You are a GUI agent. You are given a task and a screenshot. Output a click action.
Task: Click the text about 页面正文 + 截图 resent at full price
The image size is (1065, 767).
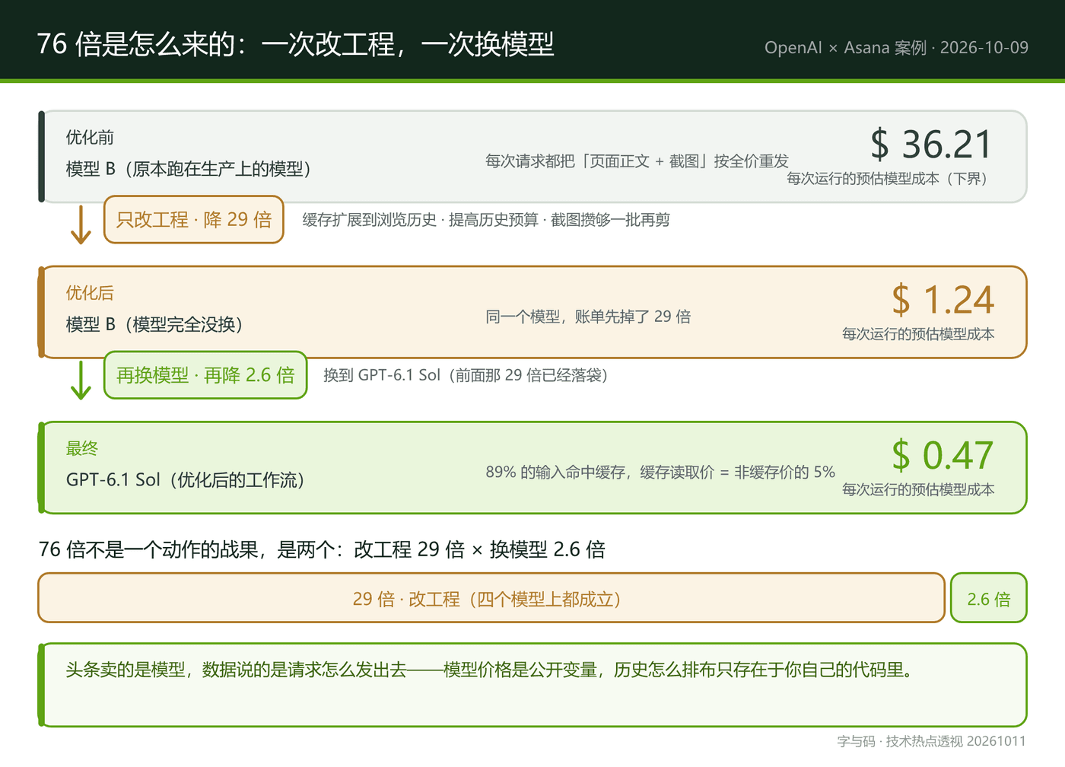(x=637, y=161)
